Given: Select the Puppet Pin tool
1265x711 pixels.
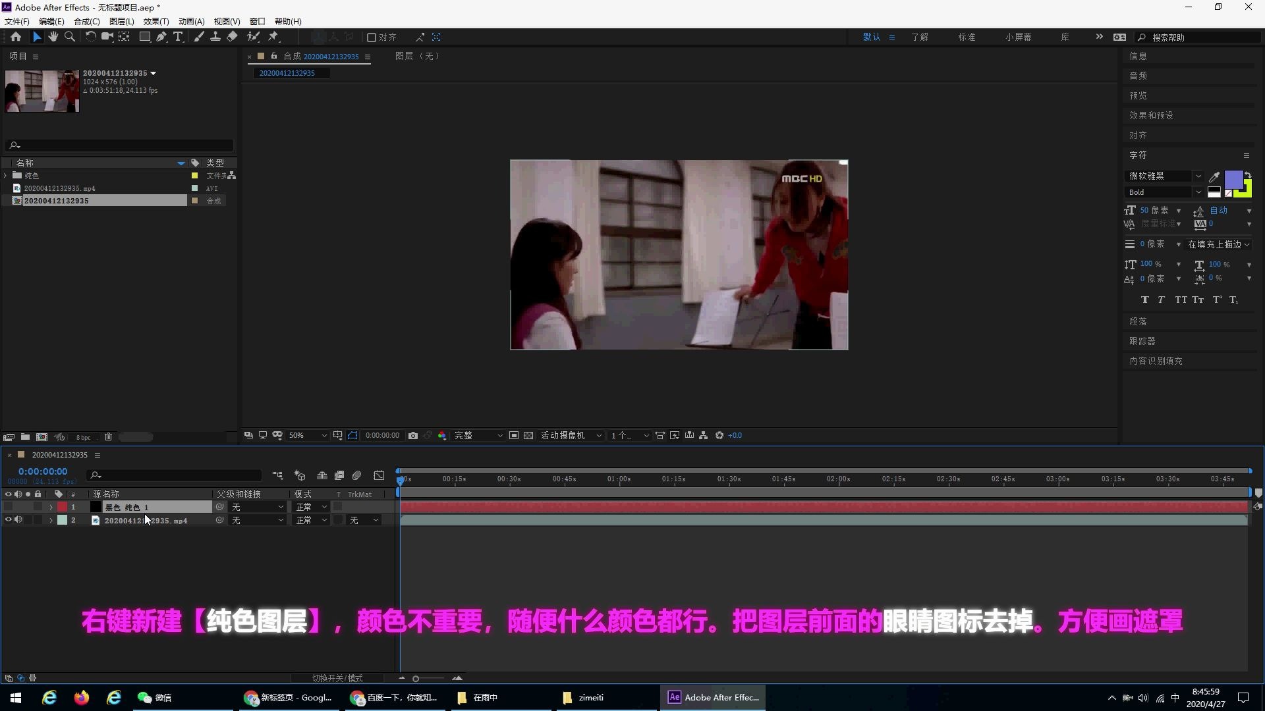Looking at the screenshot, I should 273,37.
